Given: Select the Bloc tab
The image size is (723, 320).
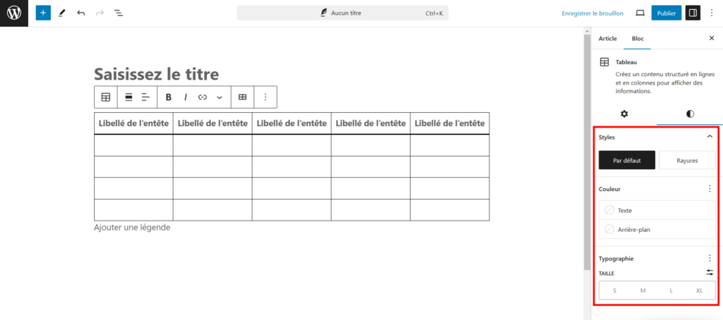Looking at the screenshot, I should tap(638, 39).
